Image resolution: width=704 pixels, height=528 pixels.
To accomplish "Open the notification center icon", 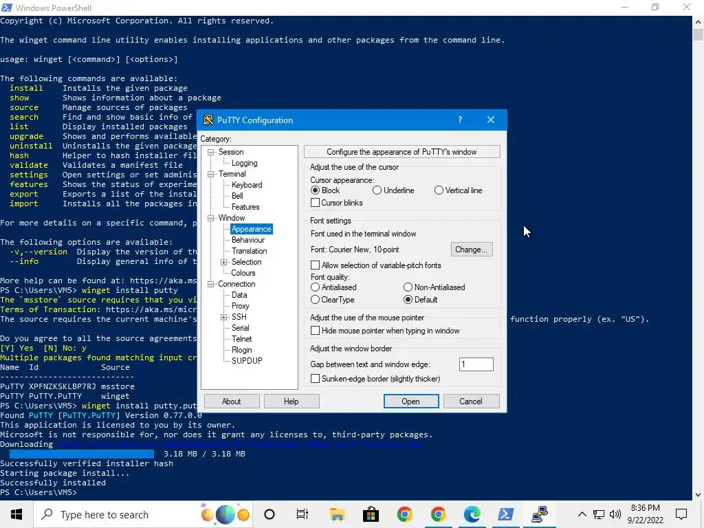I will [x=681, y=514].
